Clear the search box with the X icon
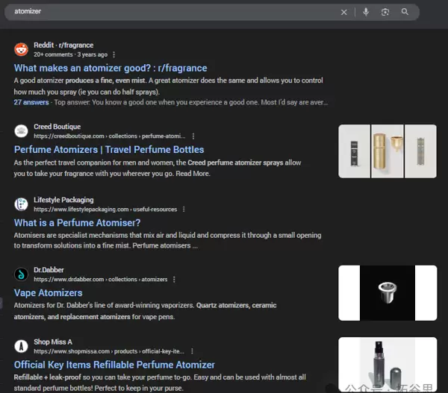Image resolution: width=448 pixels, height=393 pixels. [344, 12]
